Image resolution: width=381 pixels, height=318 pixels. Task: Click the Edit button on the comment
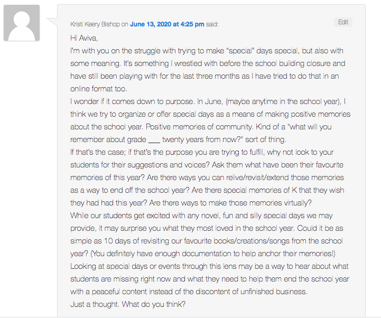pos(343,22)
